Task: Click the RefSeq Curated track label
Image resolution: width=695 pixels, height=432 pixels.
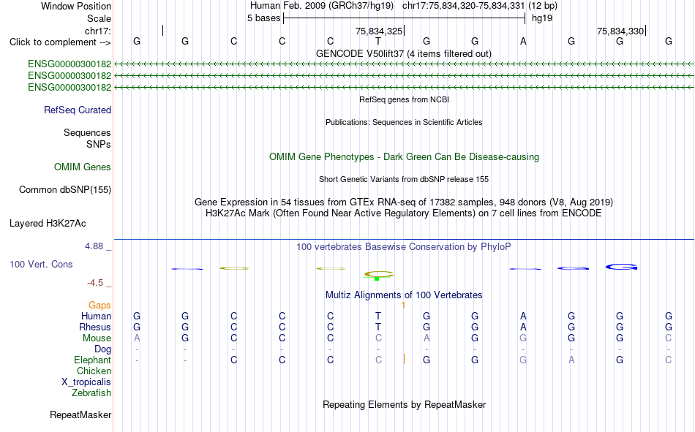Action: [77, 110]
